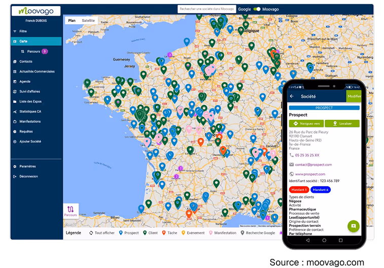The width and height of the screenshot is (384, 268).
Task: Click the blue PROSPECT status bar
Action: click(324, 108)
